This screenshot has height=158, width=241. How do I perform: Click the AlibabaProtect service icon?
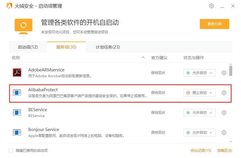tap(17, 93)
